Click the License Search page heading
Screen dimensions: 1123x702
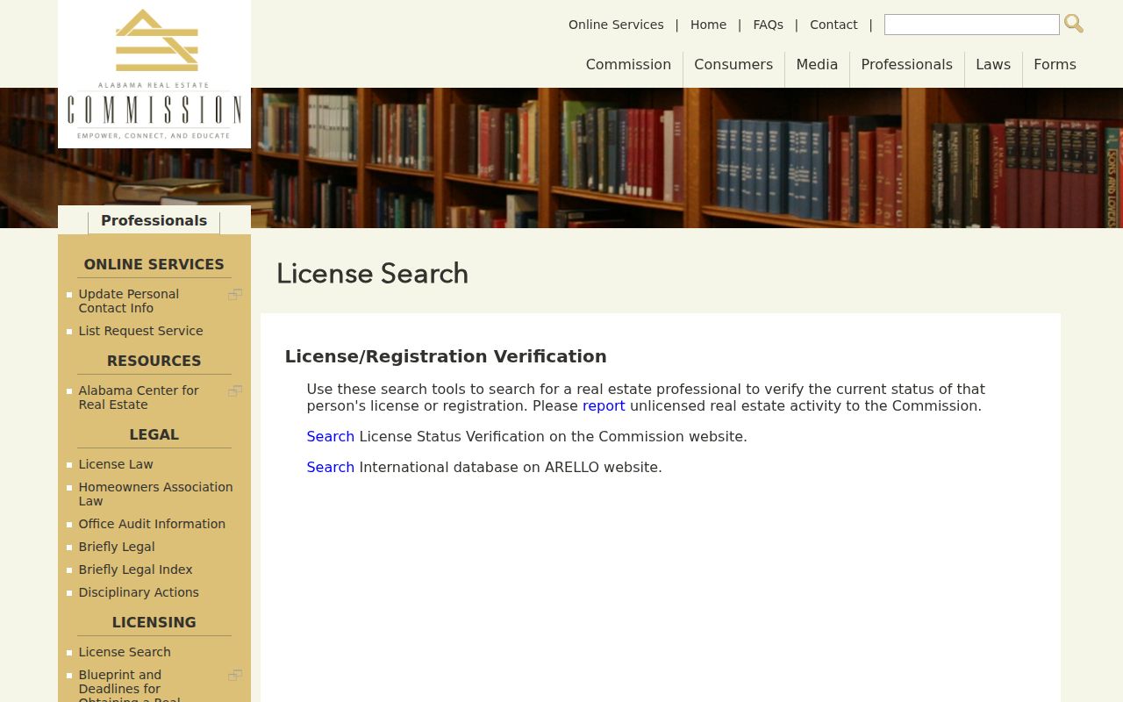372,274
